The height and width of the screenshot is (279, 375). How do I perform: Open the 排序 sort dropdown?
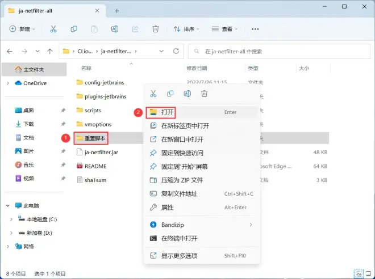point(186,29)
